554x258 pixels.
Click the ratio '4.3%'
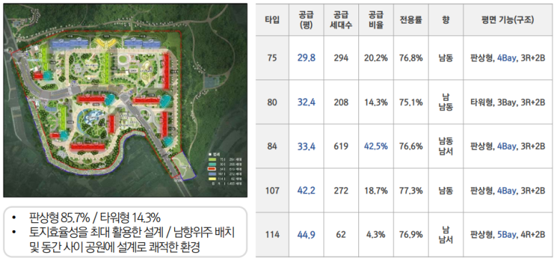376,234
